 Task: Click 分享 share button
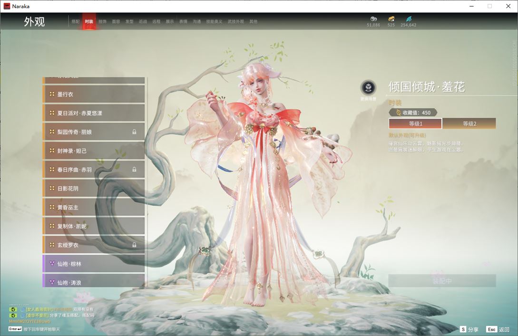pyautogui.click(x=473, y=329)
